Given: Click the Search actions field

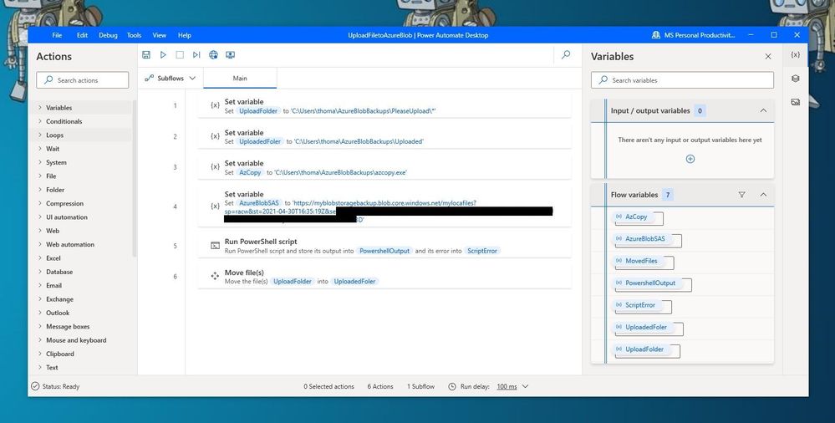Looking at the screenshot, I should (83, 80).
